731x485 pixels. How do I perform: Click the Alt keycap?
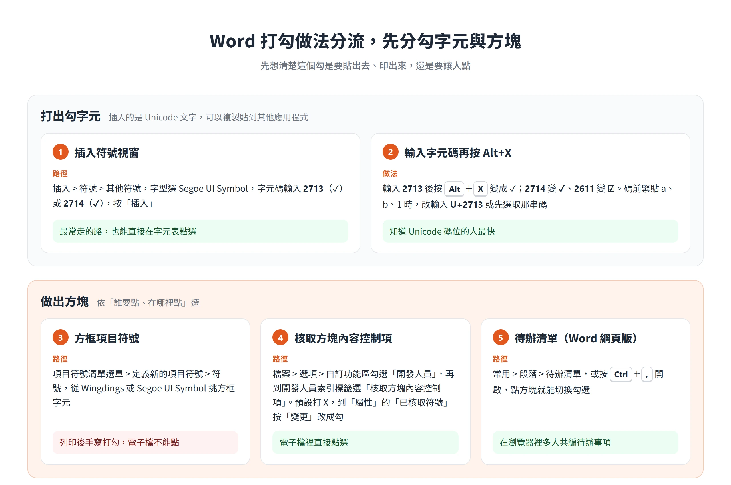[454, 189]
